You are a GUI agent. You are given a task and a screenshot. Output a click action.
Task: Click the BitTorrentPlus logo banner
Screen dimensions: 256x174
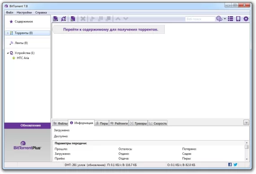[27, 145]
